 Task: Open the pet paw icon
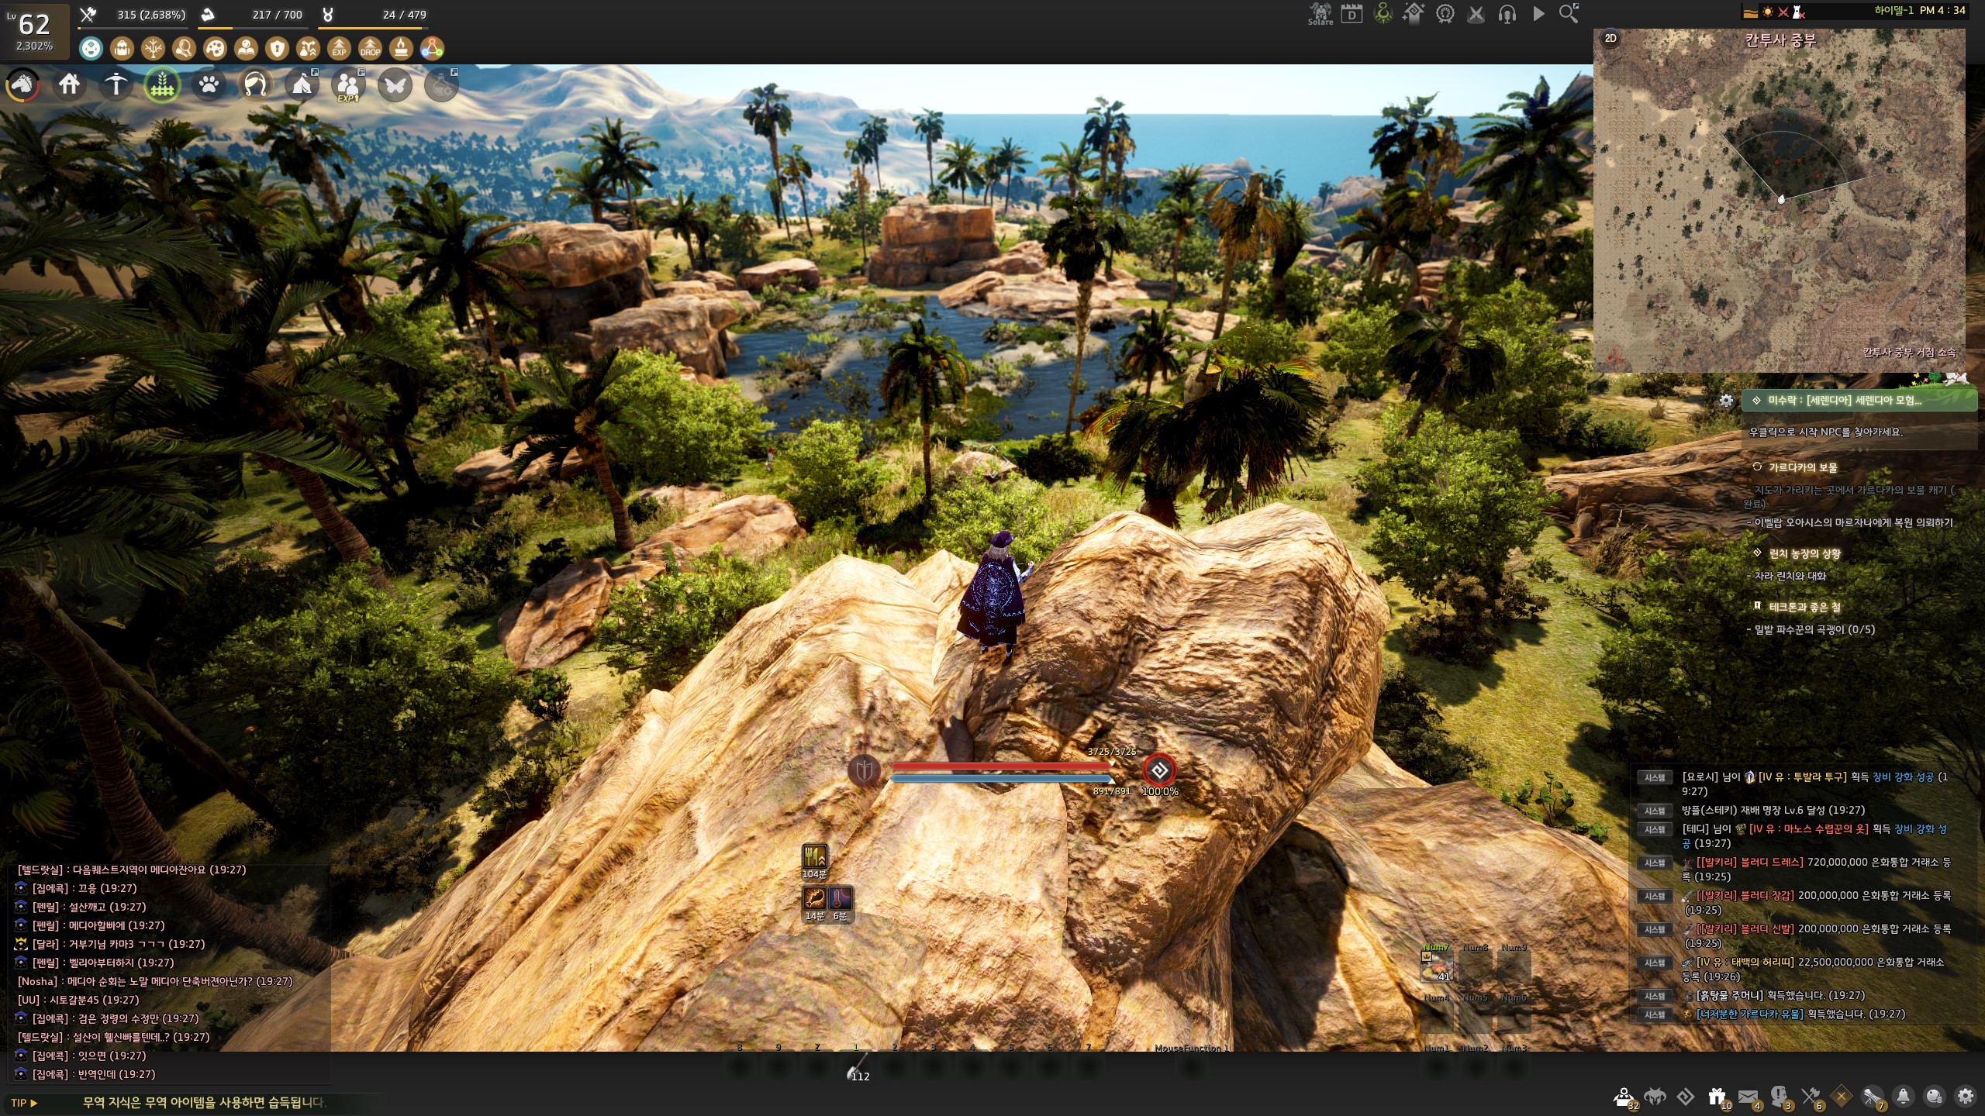pyautogui.click(x=209, y=84)
